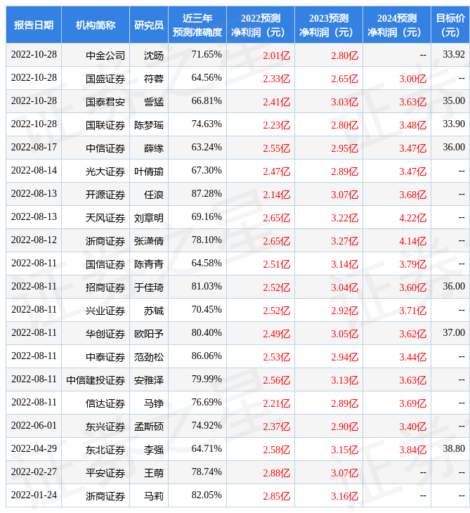Screen dimensions: 470x513
Task: Click analyst name 于佳琦
Action: point(149,287)
